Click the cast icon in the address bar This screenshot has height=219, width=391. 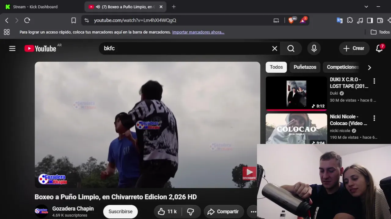276,20
